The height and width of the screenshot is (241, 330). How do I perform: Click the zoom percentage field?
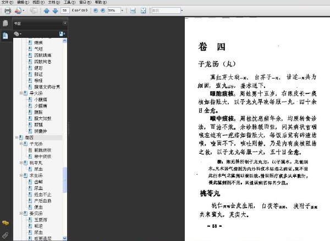pos(114,10)
